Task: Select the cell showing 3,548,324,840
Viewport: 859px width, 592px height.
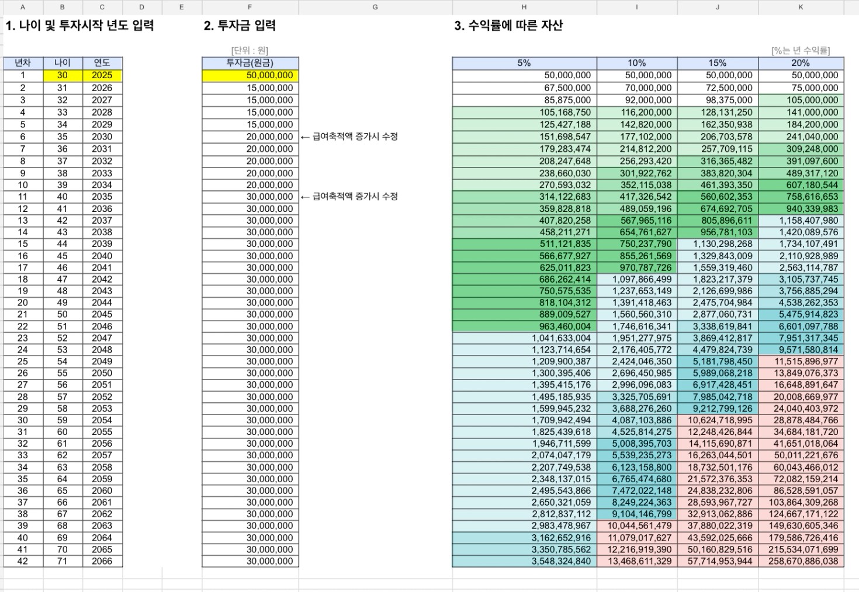Action: (524, 561)
